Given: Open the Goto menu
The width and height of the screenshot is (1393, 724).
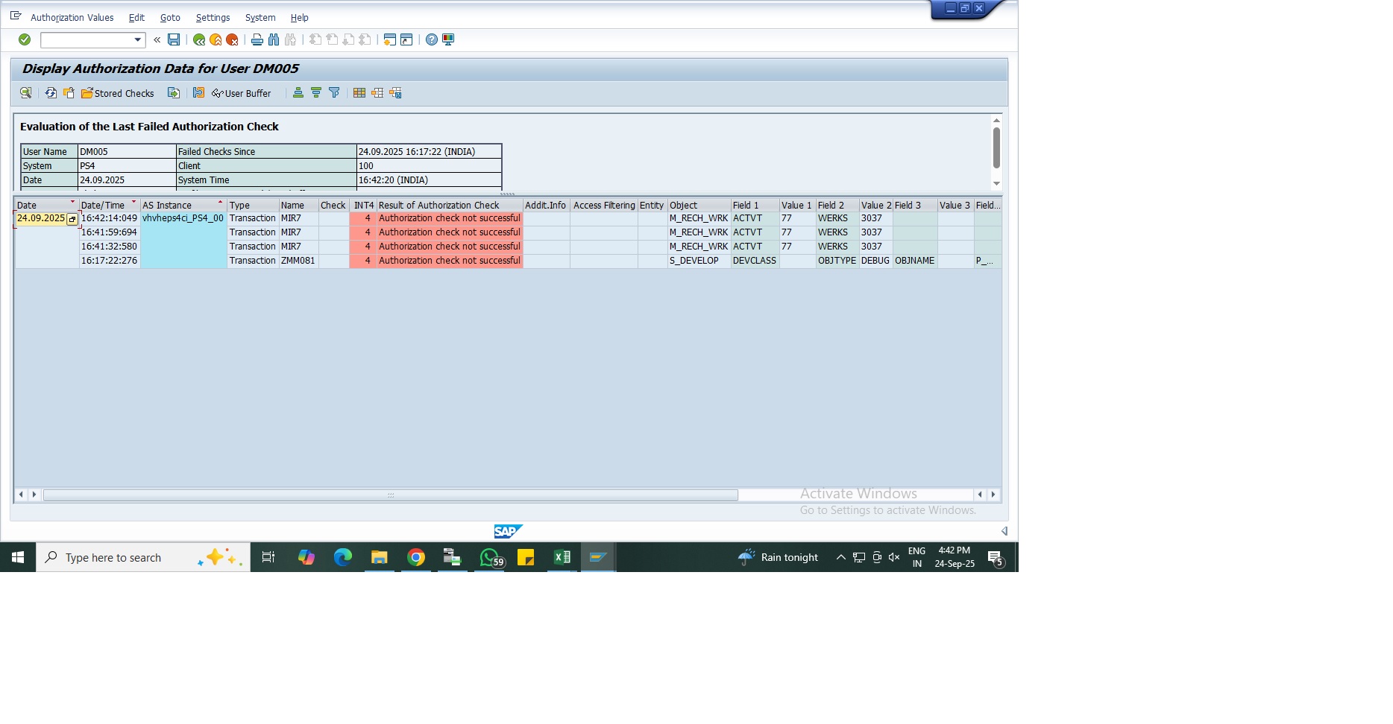Looking at the screenshot, I should click(x=170, y=17).
